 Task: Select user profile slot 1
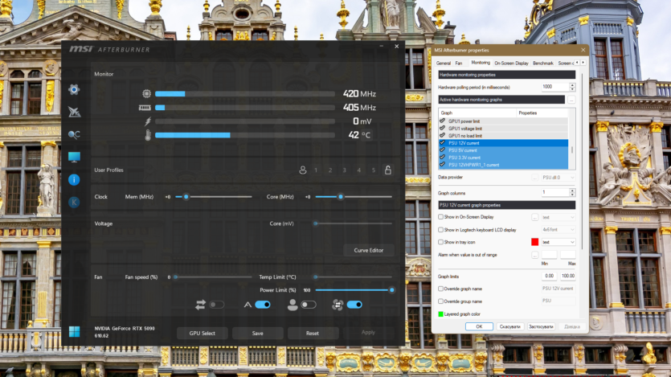pyautogui.click(x=316, y=170)
